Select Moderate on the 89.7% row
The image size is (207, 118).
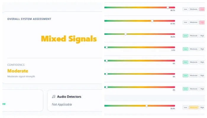coord(194,9)
